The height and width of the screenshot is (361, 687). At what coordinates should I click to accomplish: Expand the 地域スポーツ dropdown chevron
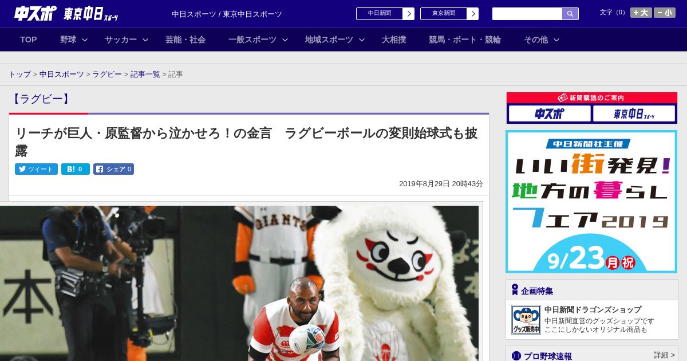click(x=362, y=40)
